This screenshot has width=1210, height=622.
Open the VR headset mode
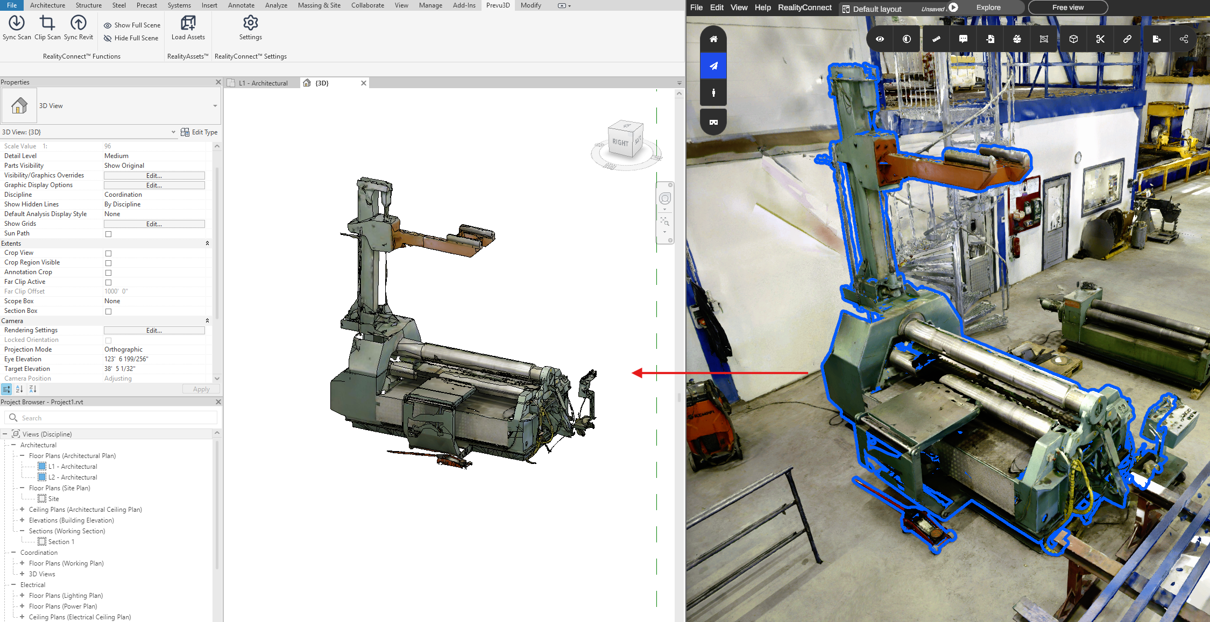(x=713, y=122)
